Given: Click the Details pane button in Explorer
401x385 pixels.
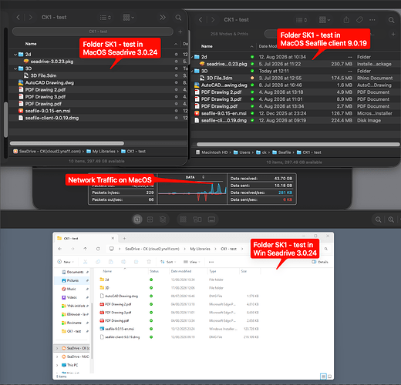Looking at the screenshot, I should (320, 262).
